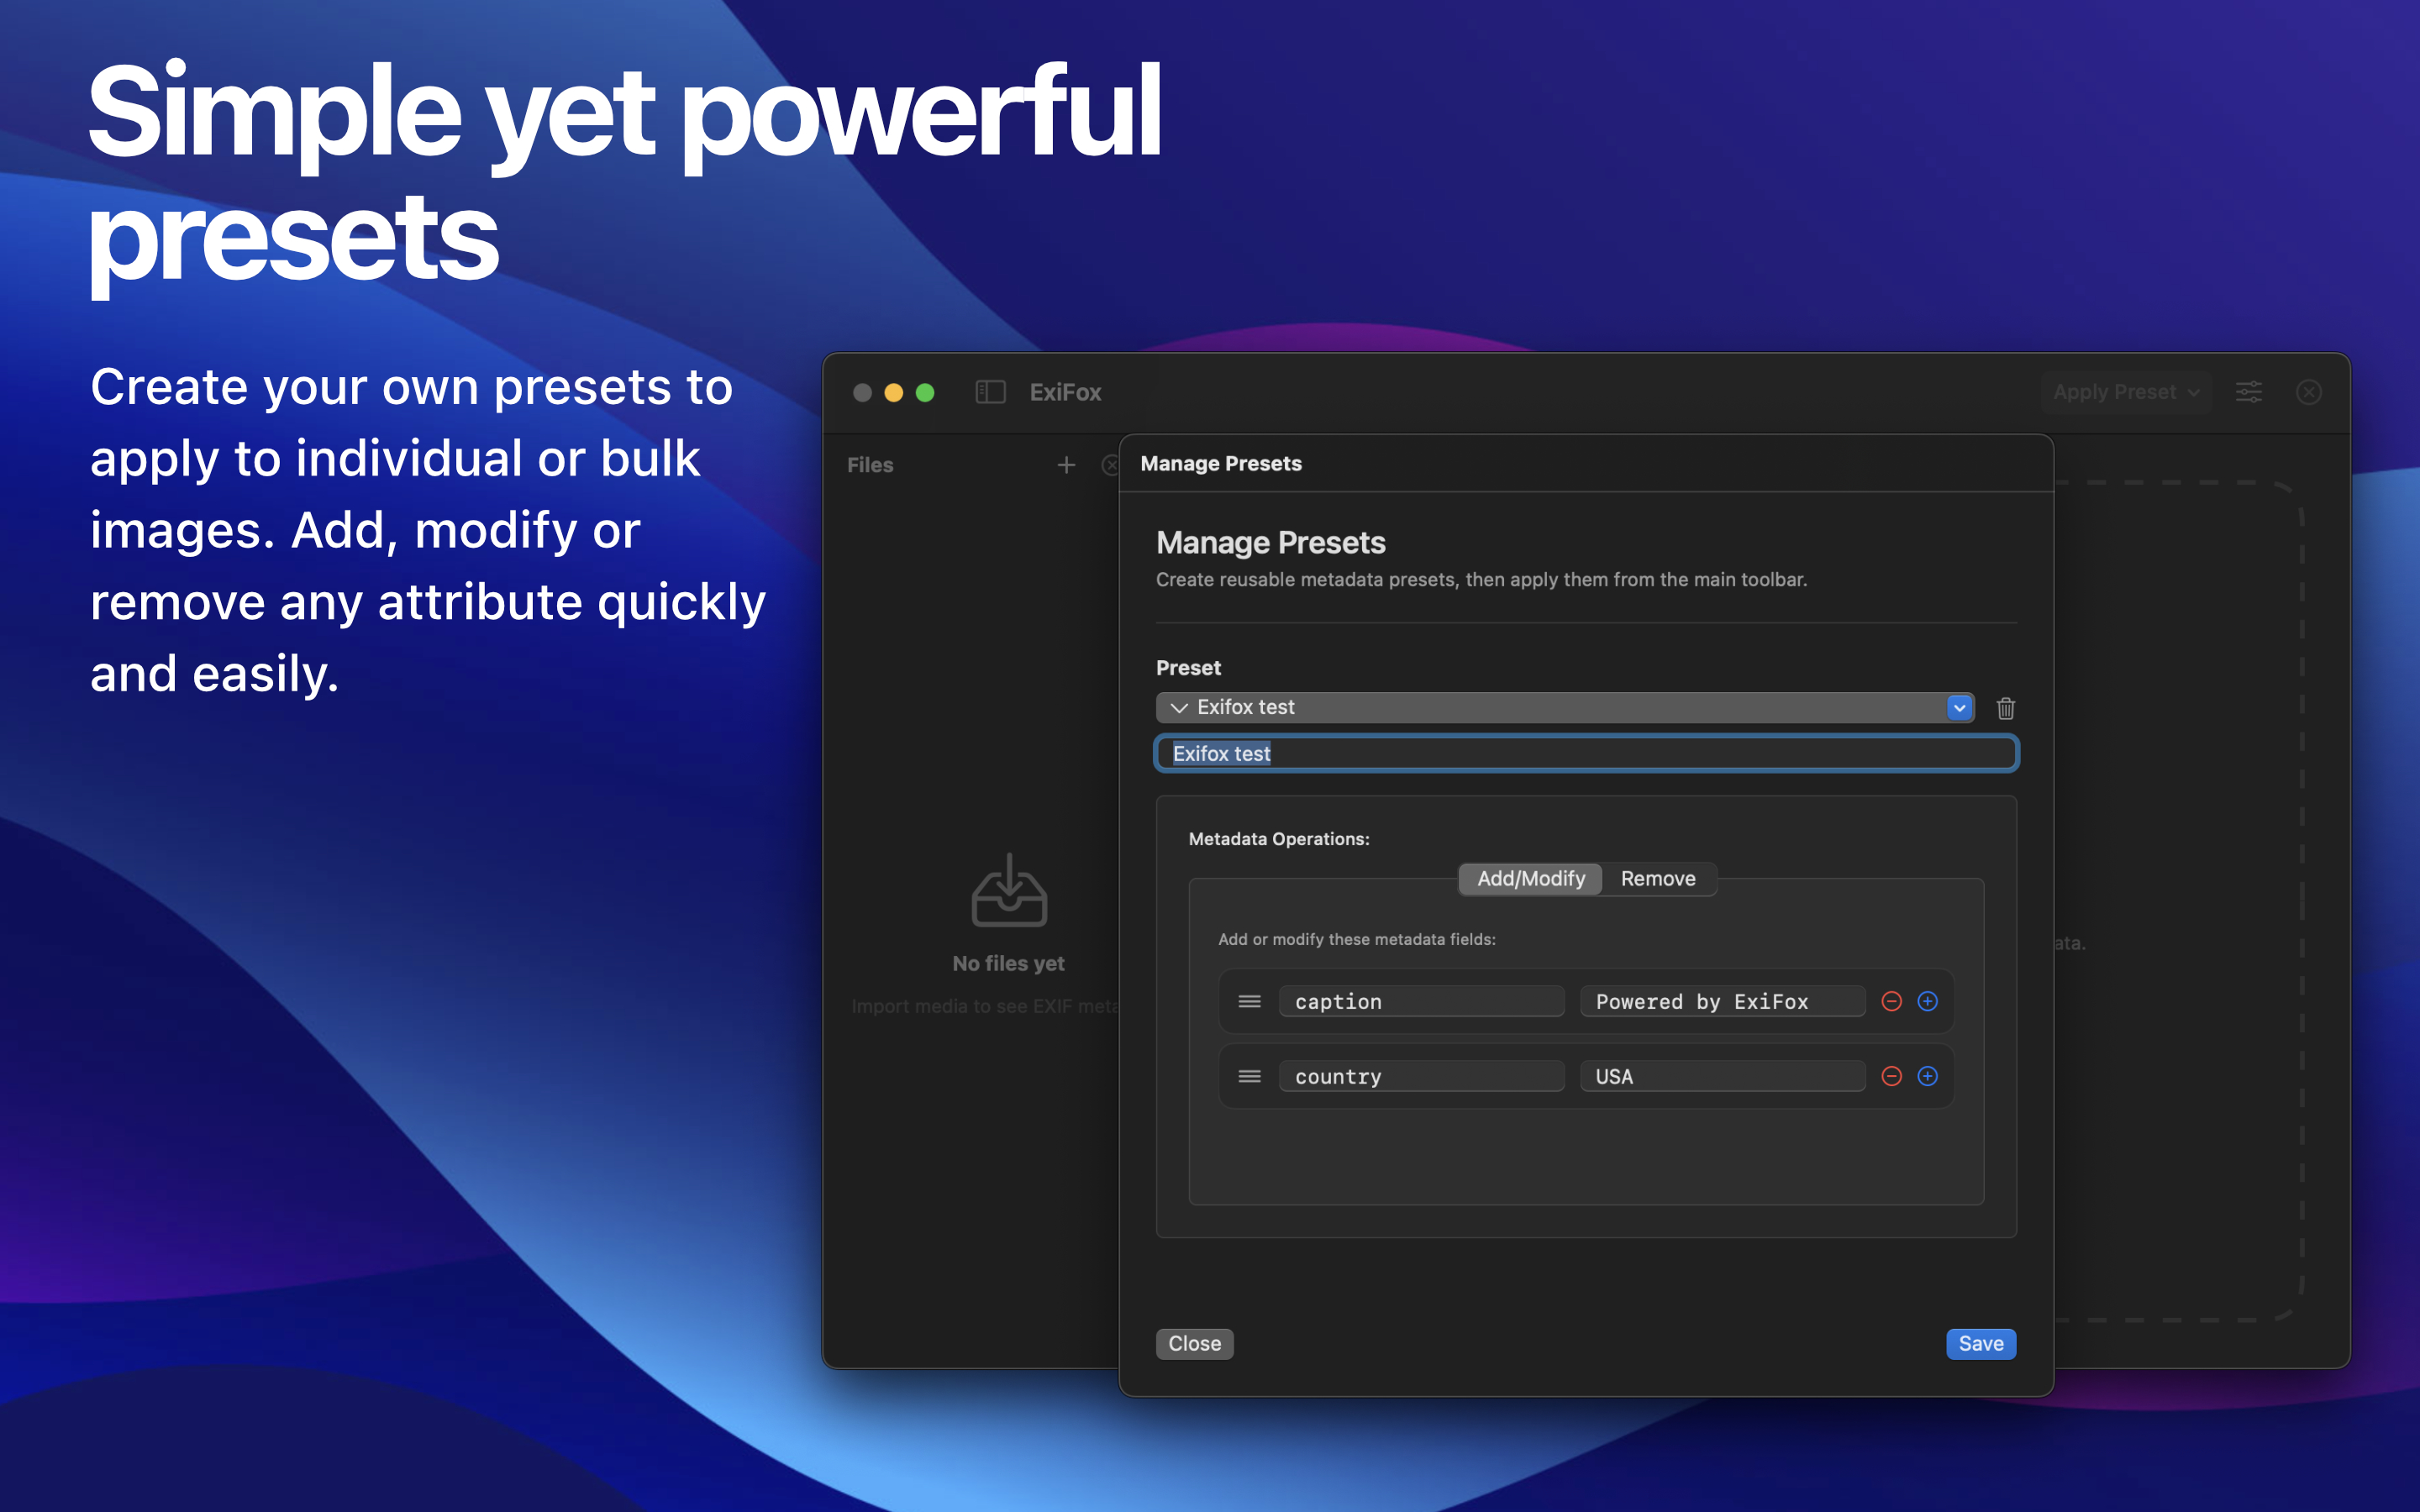2420x1512 pixels.
Task: Click the circled X icon in toolbar
Action: [2309, 392]
